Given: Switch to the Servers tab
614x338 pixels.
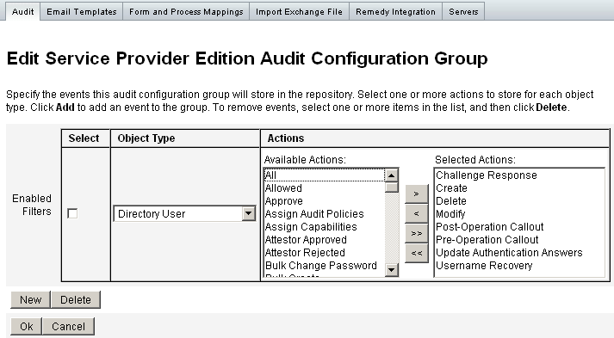Looking at the screenshot, I should click(x=463, y=12).
